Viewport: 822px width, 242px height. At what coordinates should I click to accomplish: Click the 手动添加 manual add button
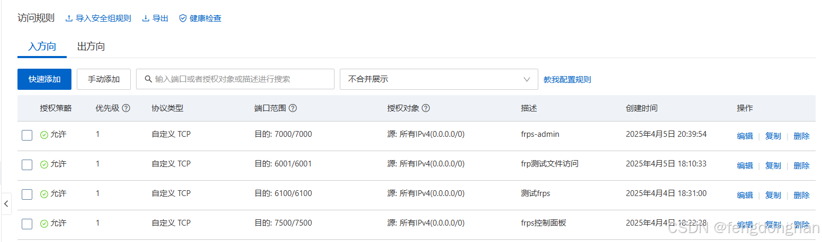(104, 79)
